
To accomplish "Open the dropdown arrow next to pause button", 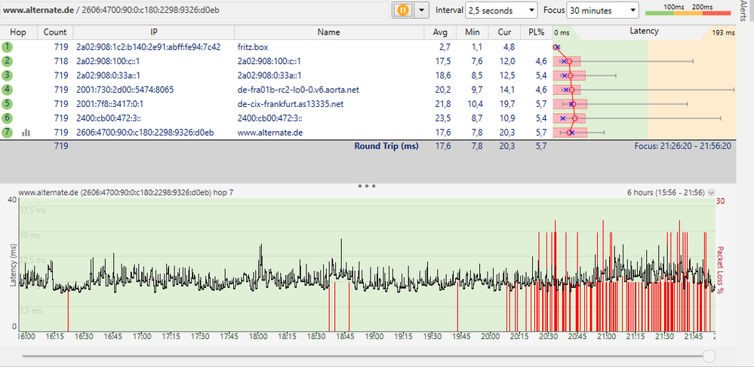I will (421, 11).
